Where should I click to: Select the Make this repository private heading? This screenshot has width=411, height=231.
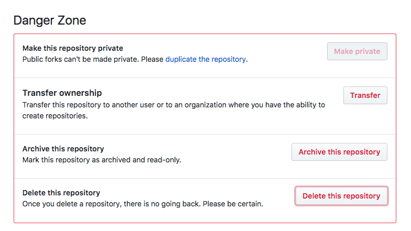pyautogui.click(x=72, y=48)
